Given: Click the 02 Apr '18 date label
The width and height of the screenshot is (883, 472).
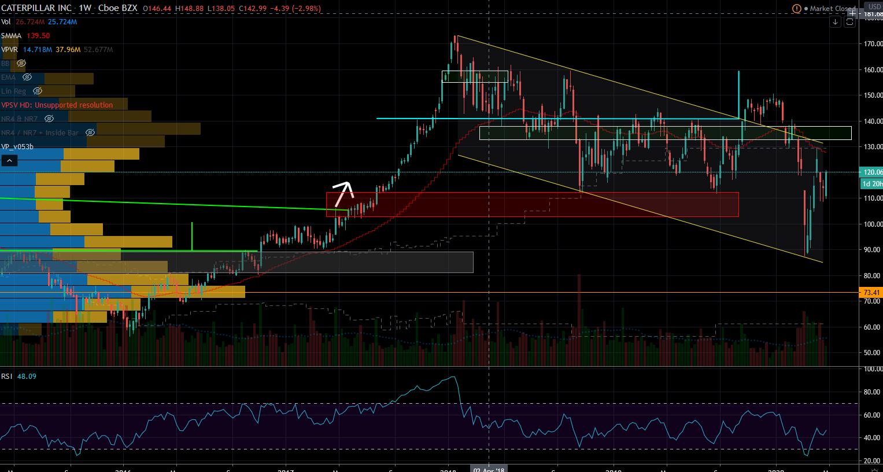Looking at the screenshot, I should pyautogui.click(x=489, y=469).
